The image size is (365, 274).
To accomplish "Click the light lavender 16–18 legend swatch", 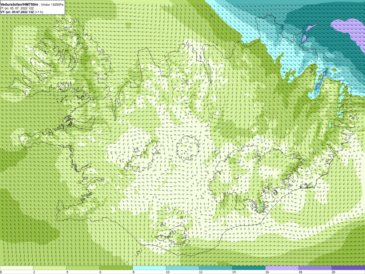I will pos(282,268).
